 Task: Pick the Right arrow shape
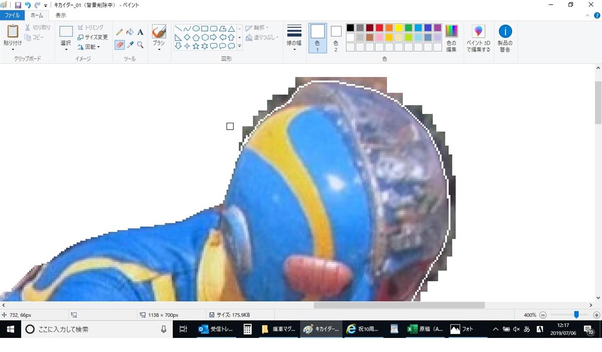click(214, 37)
